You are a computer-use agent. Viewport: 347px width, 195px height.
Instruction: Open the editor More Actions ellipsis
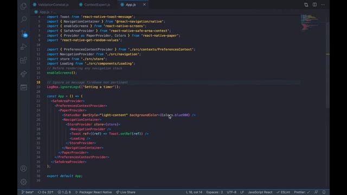(323, 5)
